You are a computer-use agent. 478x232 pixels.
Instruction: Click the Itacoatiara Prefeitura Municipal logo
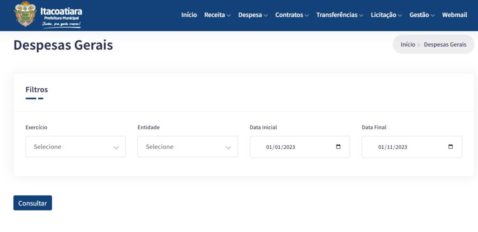48,14
